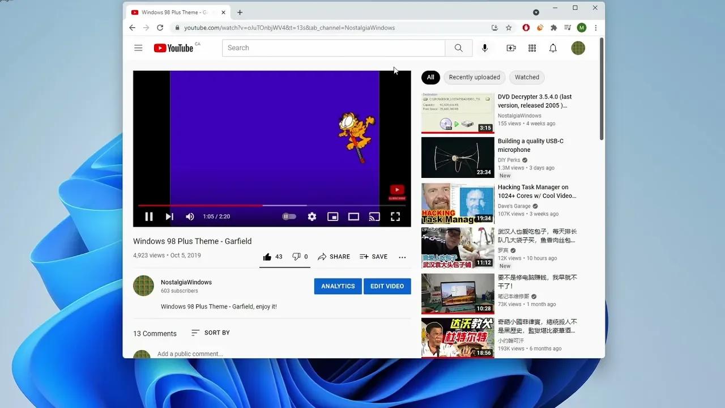
Task: Open YouTube notifications bell
Action: [x=553, y=48]
